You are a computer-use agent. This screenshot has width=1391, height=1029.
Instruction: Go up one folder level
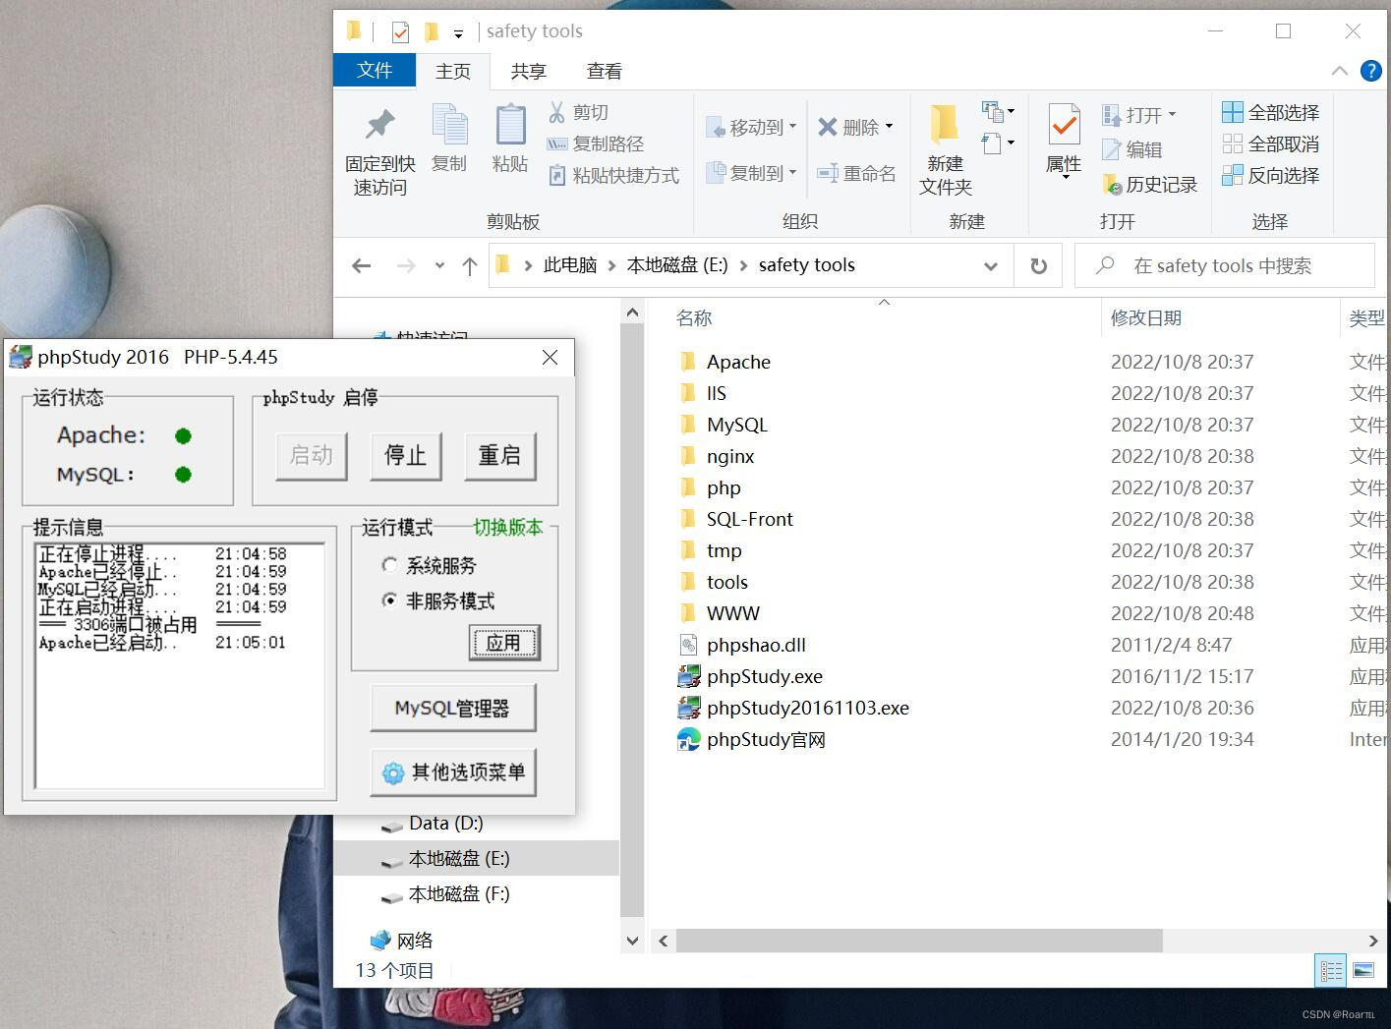470,265
